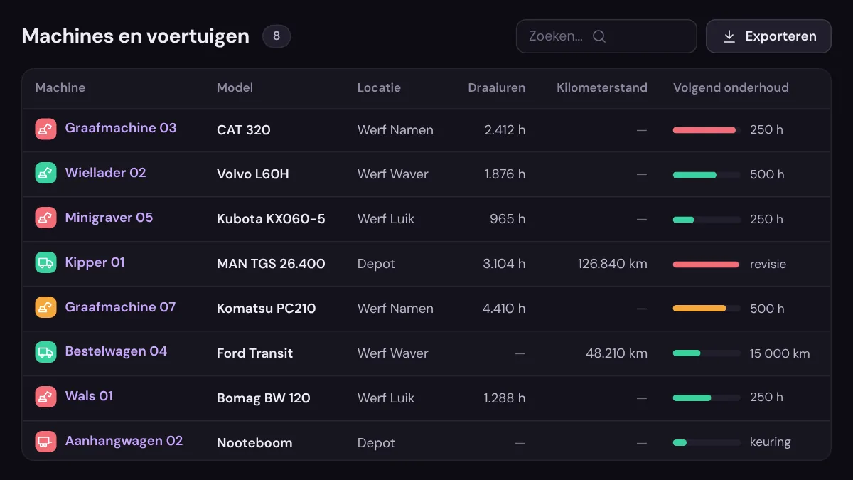Click the red maintenance bar for Kipper 01
Screen dimensions: 853x480
[x=707, y=265]
